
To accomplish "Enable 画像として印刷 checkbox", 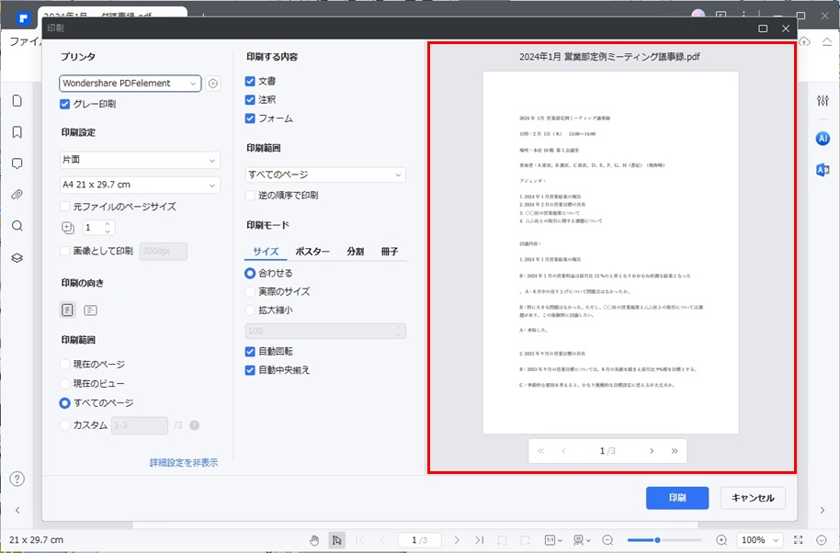I will 65,251.
